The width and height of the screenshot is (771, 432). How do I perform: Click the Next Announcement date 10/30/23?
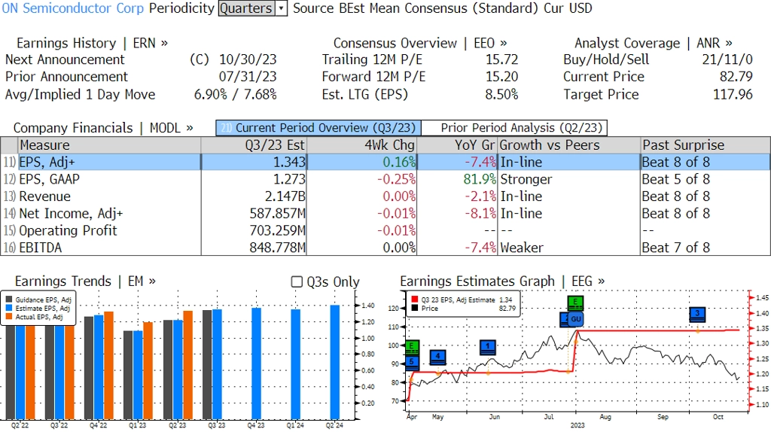pos(248,59)
